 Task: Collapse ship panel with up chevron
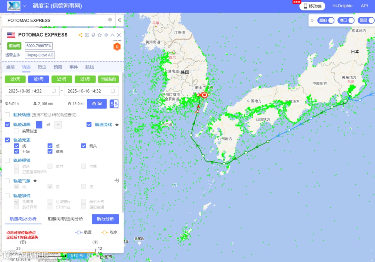(x=112, y=35)
